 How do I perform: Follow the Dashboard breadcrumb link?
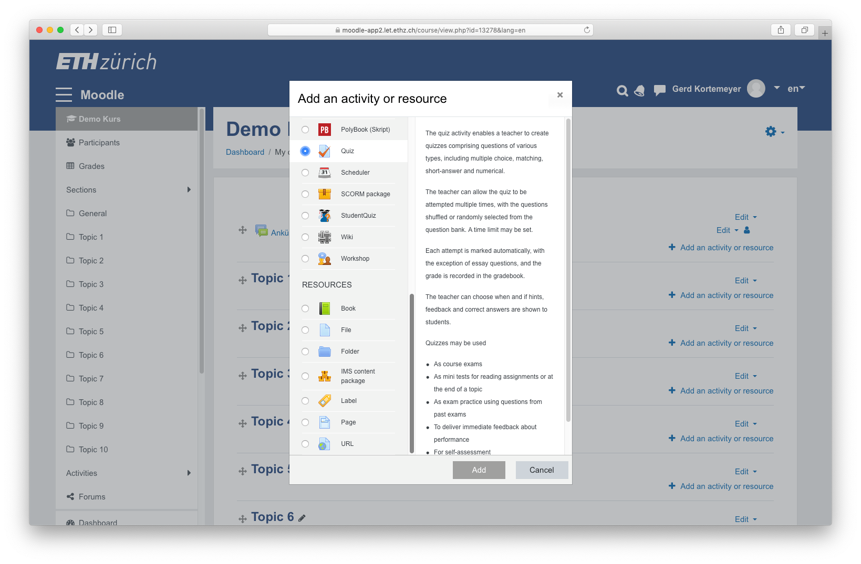point(245,152)
